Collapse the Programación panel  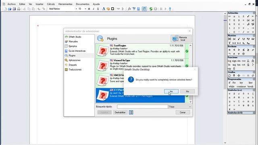(254, 79)
